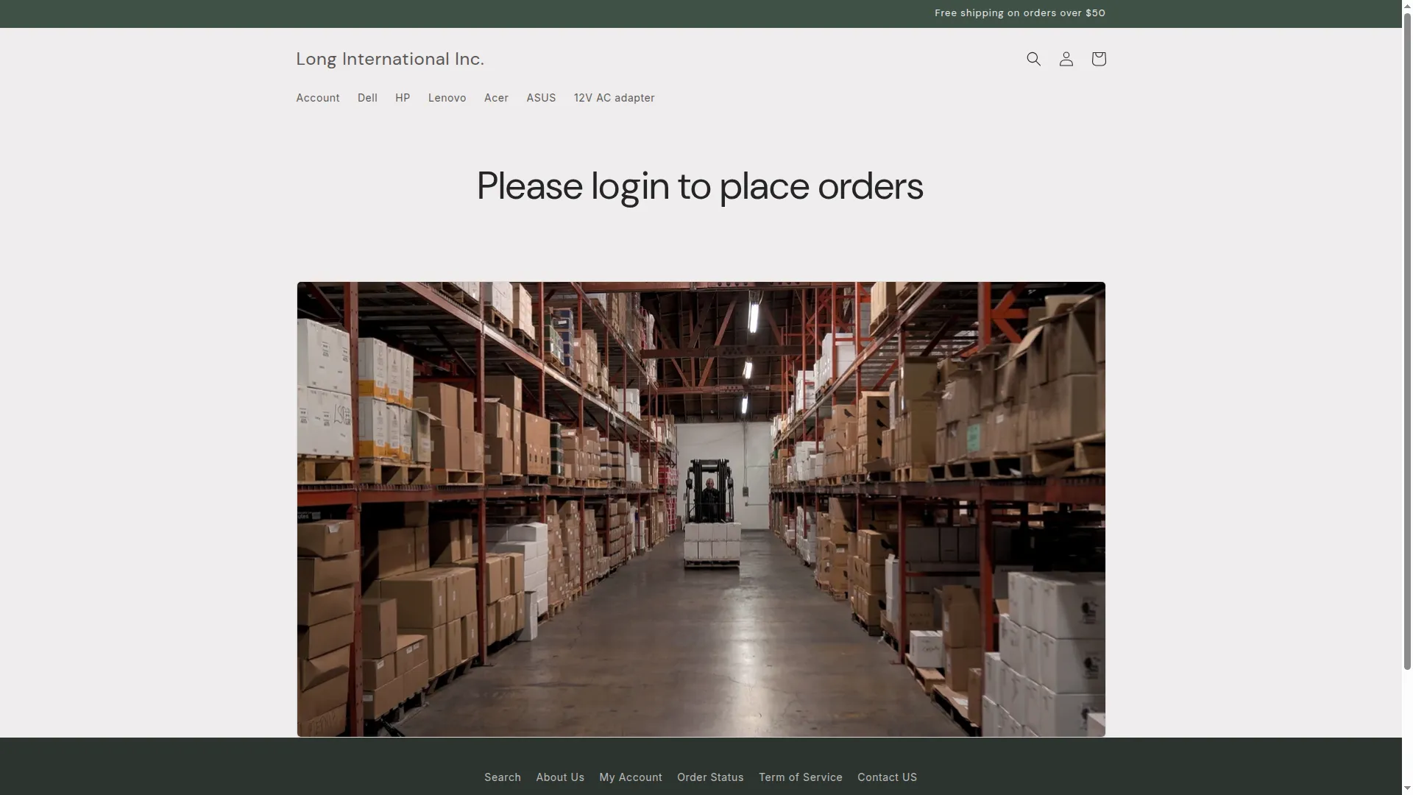
Task: Go to Long International Inc. home
Action: pyautogui.click(x=390, y=59)
